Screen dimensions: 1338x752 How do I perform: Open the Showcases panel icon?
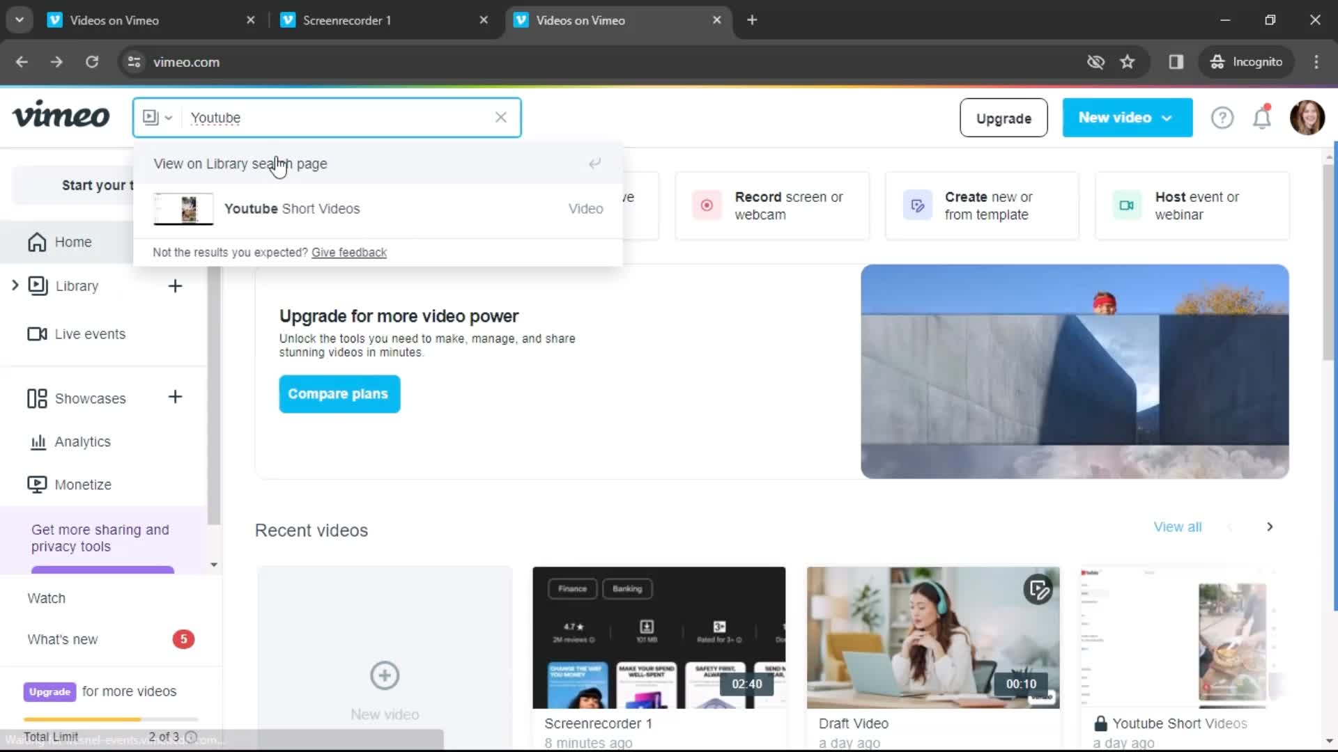(38, 398)
